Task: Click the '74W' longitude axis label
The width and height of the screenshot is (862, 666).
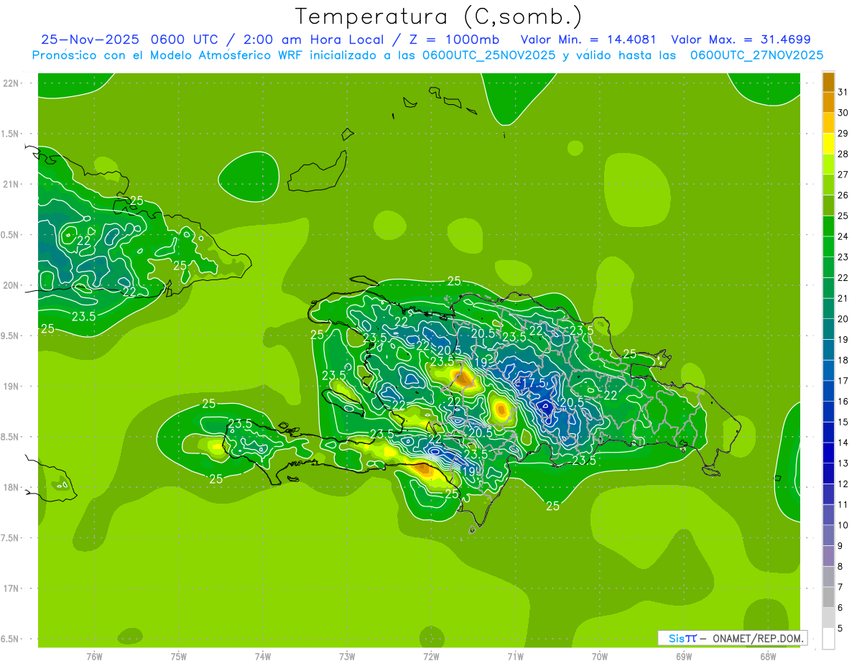Action: 263,657
